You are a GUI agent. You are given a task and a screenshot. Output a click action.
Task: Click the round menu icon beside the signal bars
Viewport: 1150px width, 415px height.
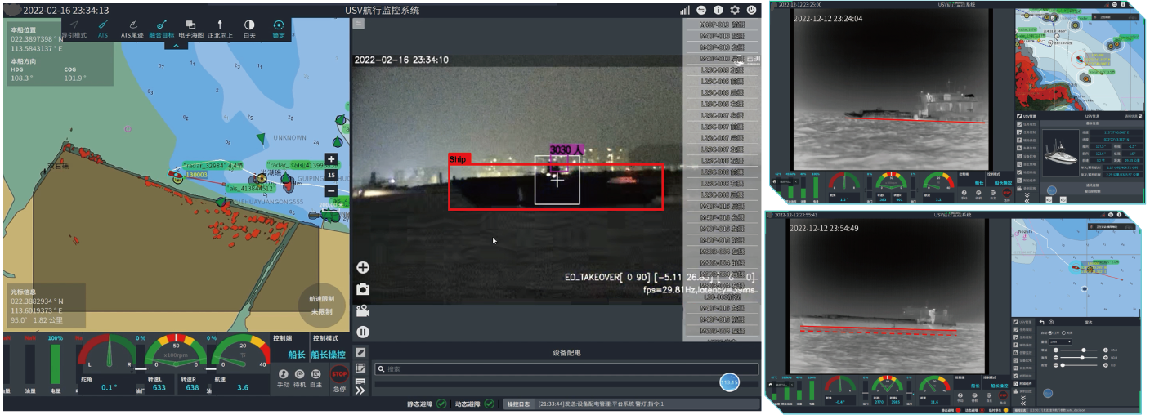701,10
